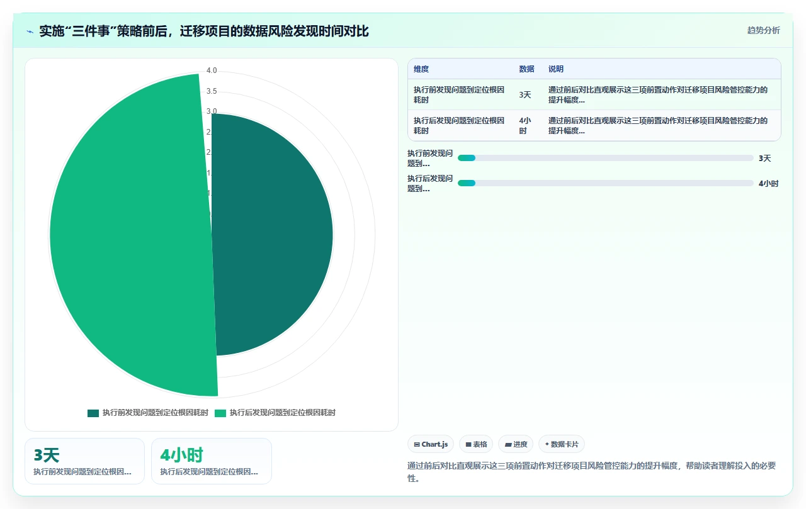The height and width of the screenshot is (509, 806).
Task: Click the 3天 data card
Action: point(84,461)
